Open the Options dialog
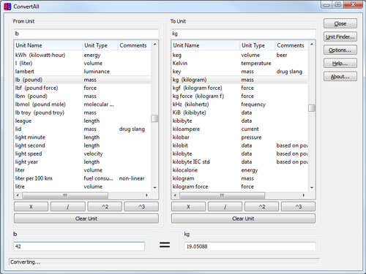 [340, 50]
